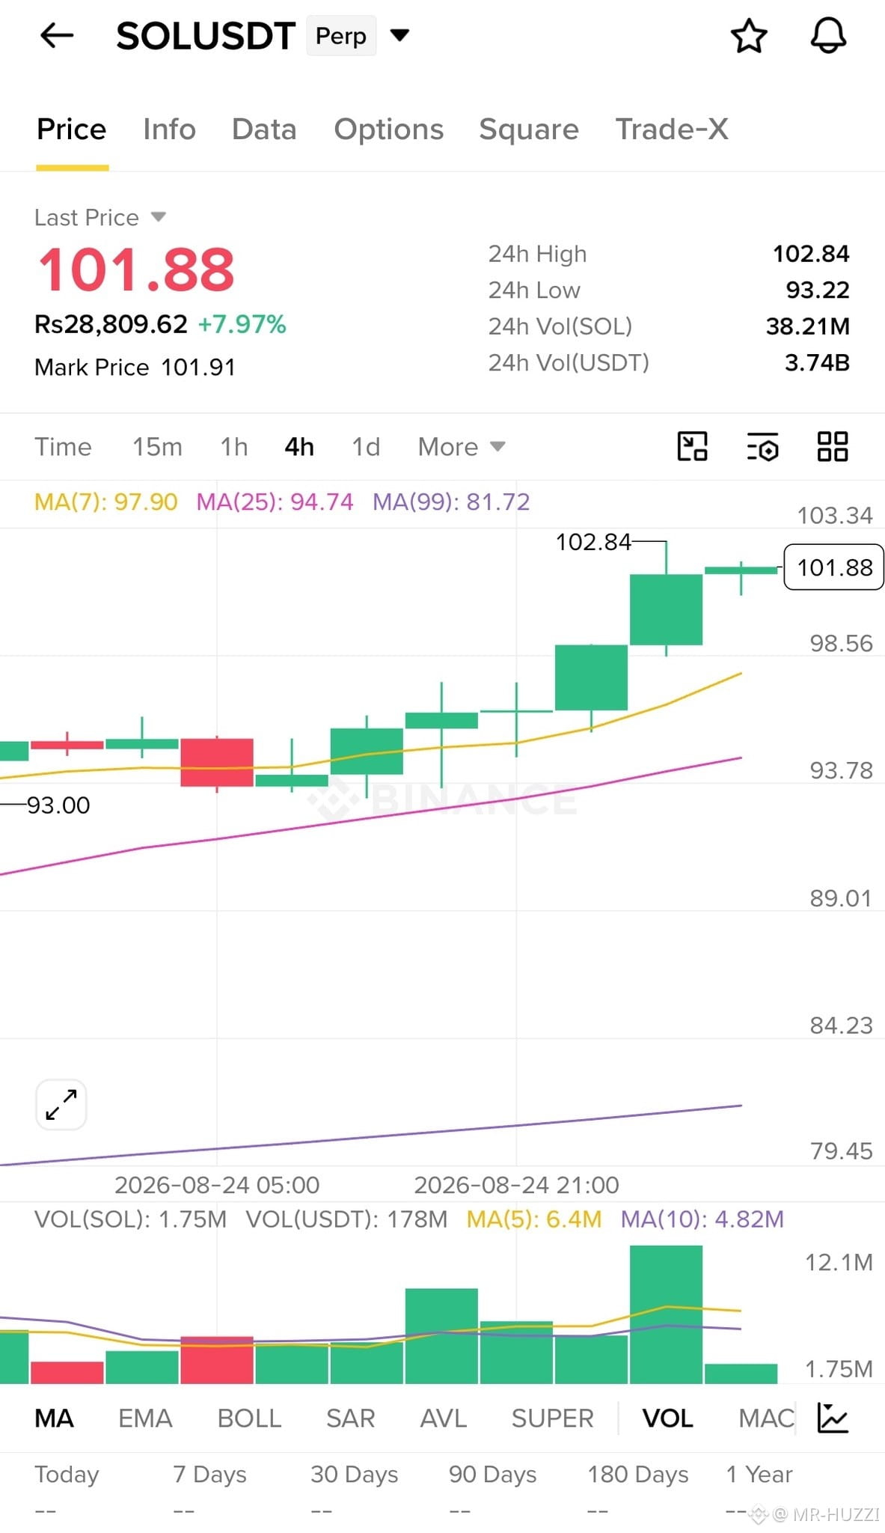Switch to the Price tab
This screenshot has height=1533, width=885.
72,129
